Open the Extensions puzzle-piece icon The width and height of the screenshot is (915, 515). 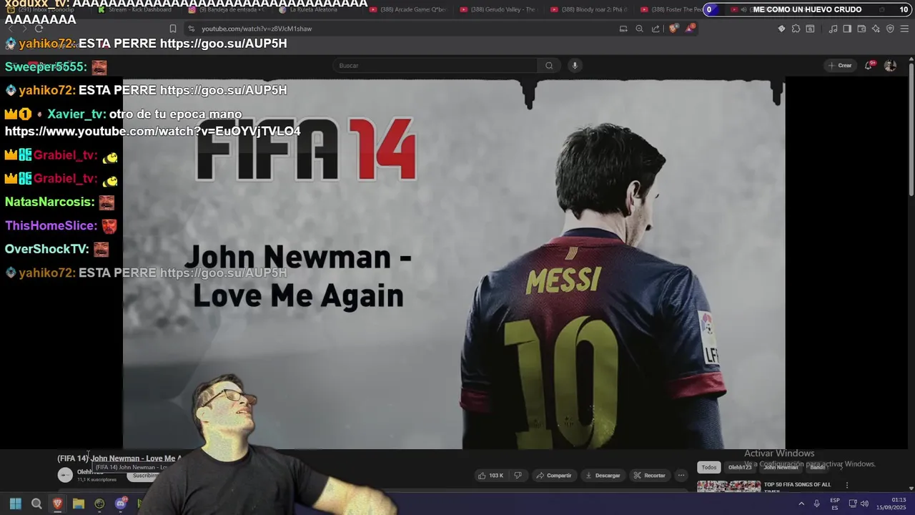[x=796, y=29]
